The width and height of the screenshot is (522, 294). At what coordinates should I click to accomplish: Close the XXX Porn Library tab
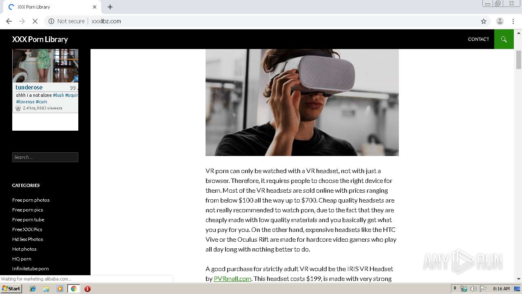[95, 7]
